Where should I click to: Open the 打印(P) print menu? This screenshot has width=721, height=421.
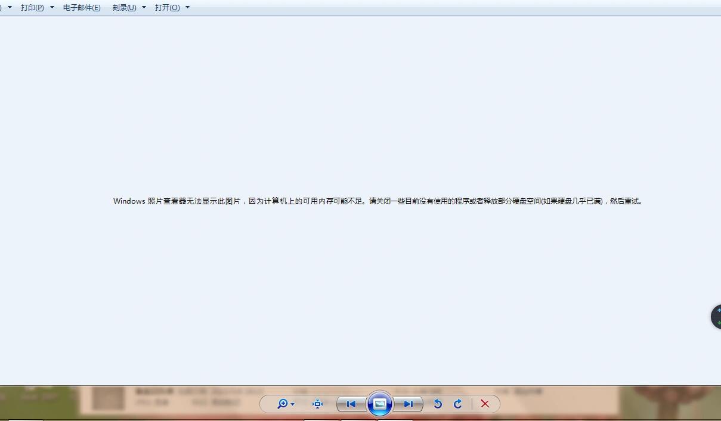32,8
